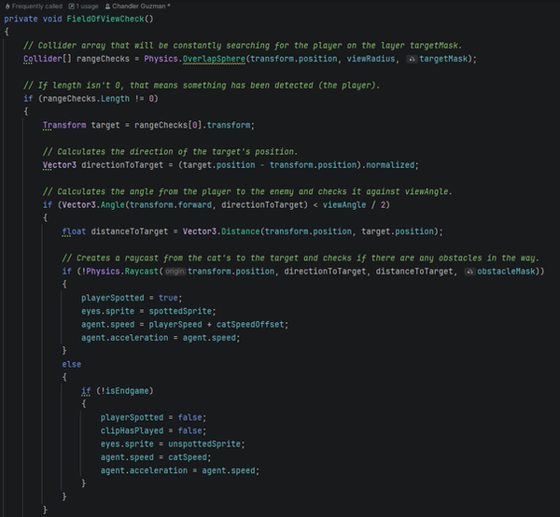Click the 'Length' property of rangeChecks

115,99
